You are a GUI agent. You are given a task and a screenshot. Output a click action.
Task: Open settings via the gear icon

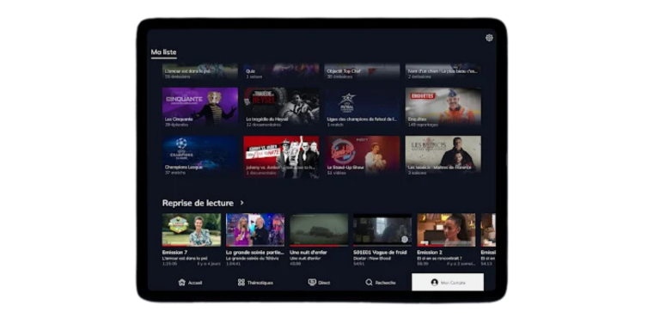pos(489,38)
